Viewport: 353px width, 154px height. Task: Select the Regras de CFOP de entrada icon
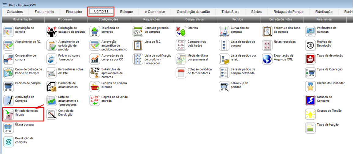pos(95,100)
